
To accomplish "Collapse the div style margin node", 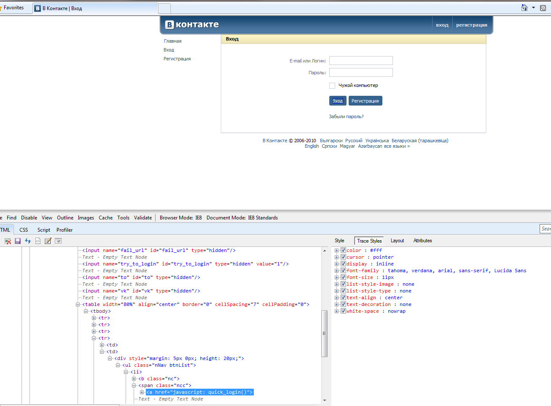I will click(110, 358).
